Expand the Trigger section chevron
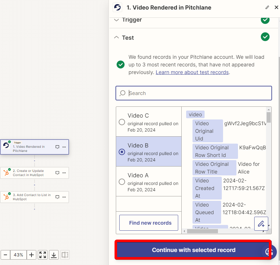The width and height of the screenshot is (280, 265). (116, 20)
